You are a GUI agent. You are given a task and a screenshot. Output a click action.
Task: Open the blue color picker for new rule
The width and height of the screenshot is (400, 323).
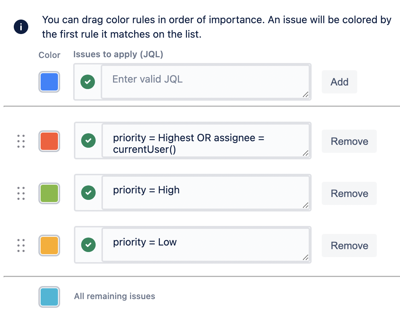[x=49, y=82]
